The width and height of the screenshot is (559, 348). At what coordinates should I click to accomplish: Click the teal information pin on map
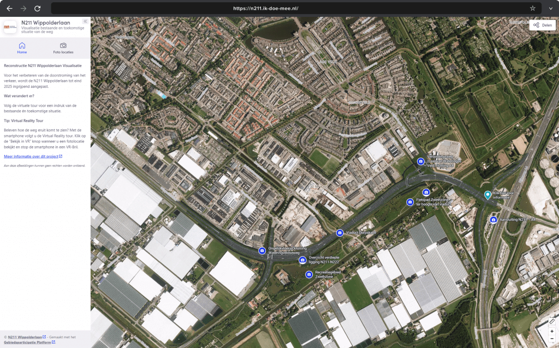487,195
